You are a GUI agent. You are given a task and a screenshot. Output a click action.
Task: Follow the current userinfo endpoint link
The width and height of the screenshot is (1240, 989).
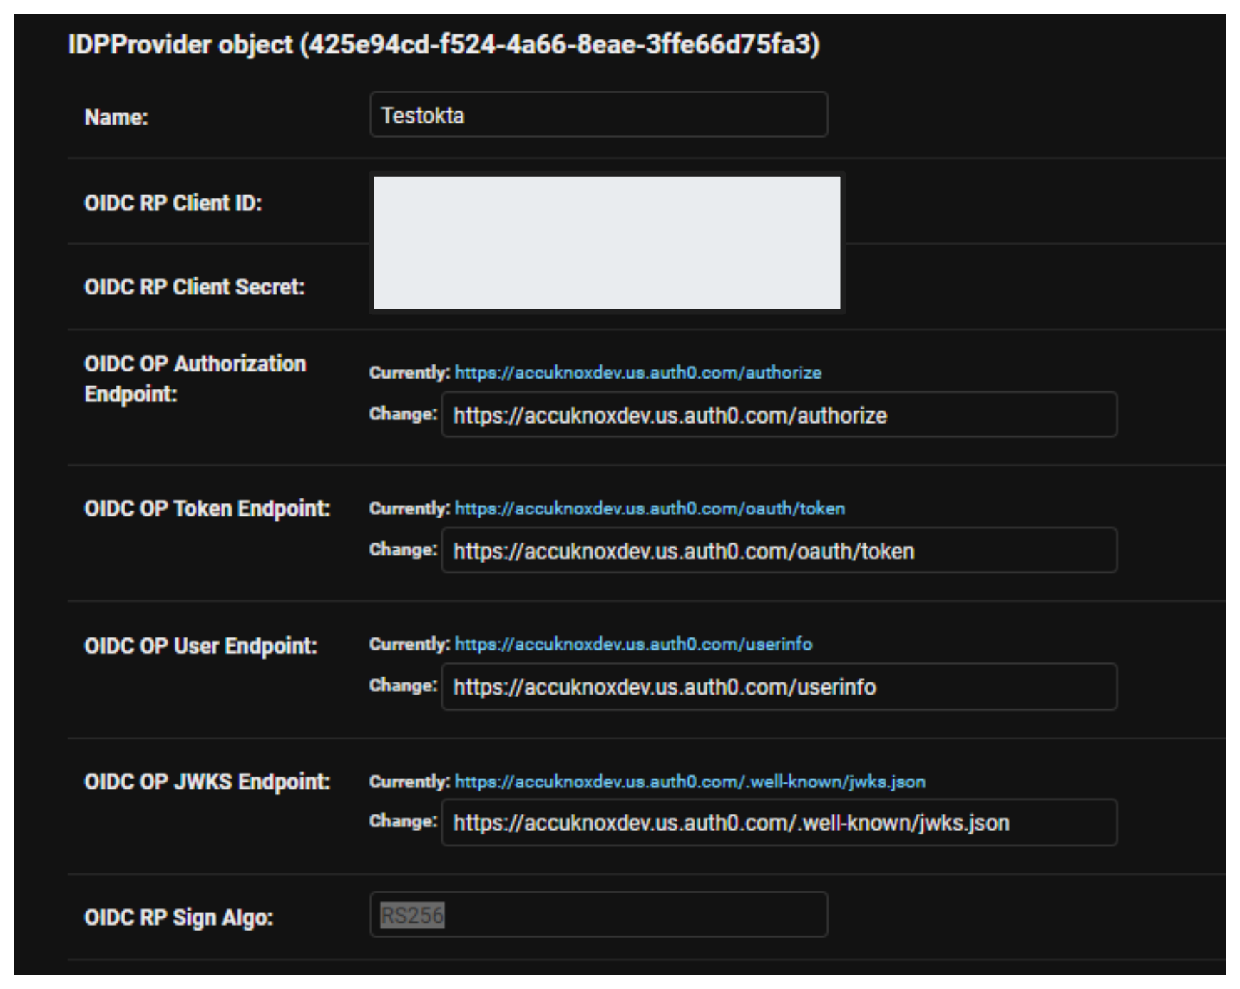click(x=633, y=645)
